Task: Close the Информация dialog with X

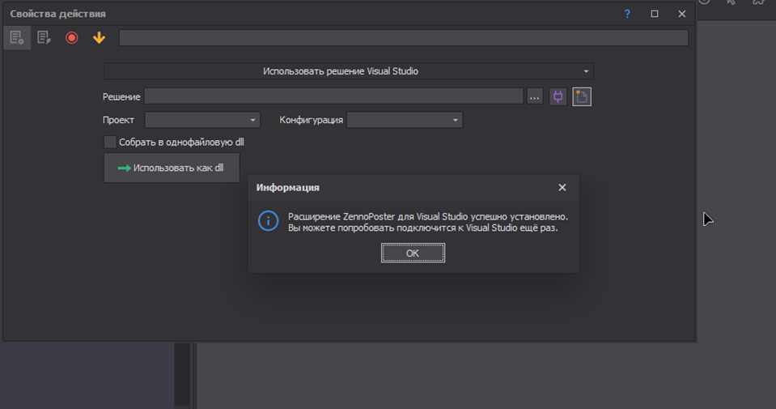Action: [562, 187]
